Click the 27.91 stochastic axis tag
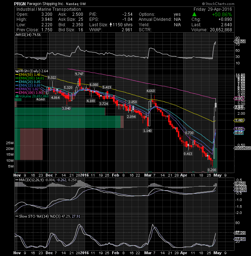 pyautogui.click(x=240, y=239)
